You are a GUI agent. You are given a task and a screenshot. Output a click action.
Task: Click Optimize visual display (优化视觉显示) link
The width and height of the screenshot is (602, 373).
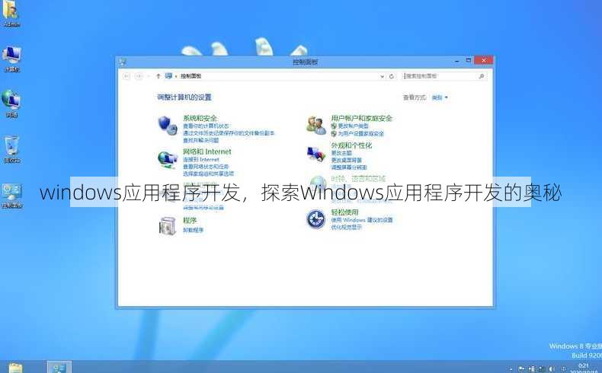click(x=346, y=227)
